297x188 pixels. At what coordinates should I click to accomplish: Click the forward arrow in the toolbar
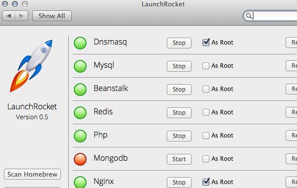click(x=21, y=16)
